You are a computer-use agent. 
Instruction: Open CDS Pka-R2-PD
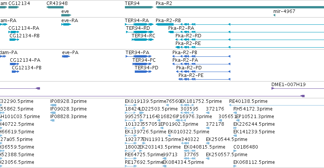click(x=203, y=72)
